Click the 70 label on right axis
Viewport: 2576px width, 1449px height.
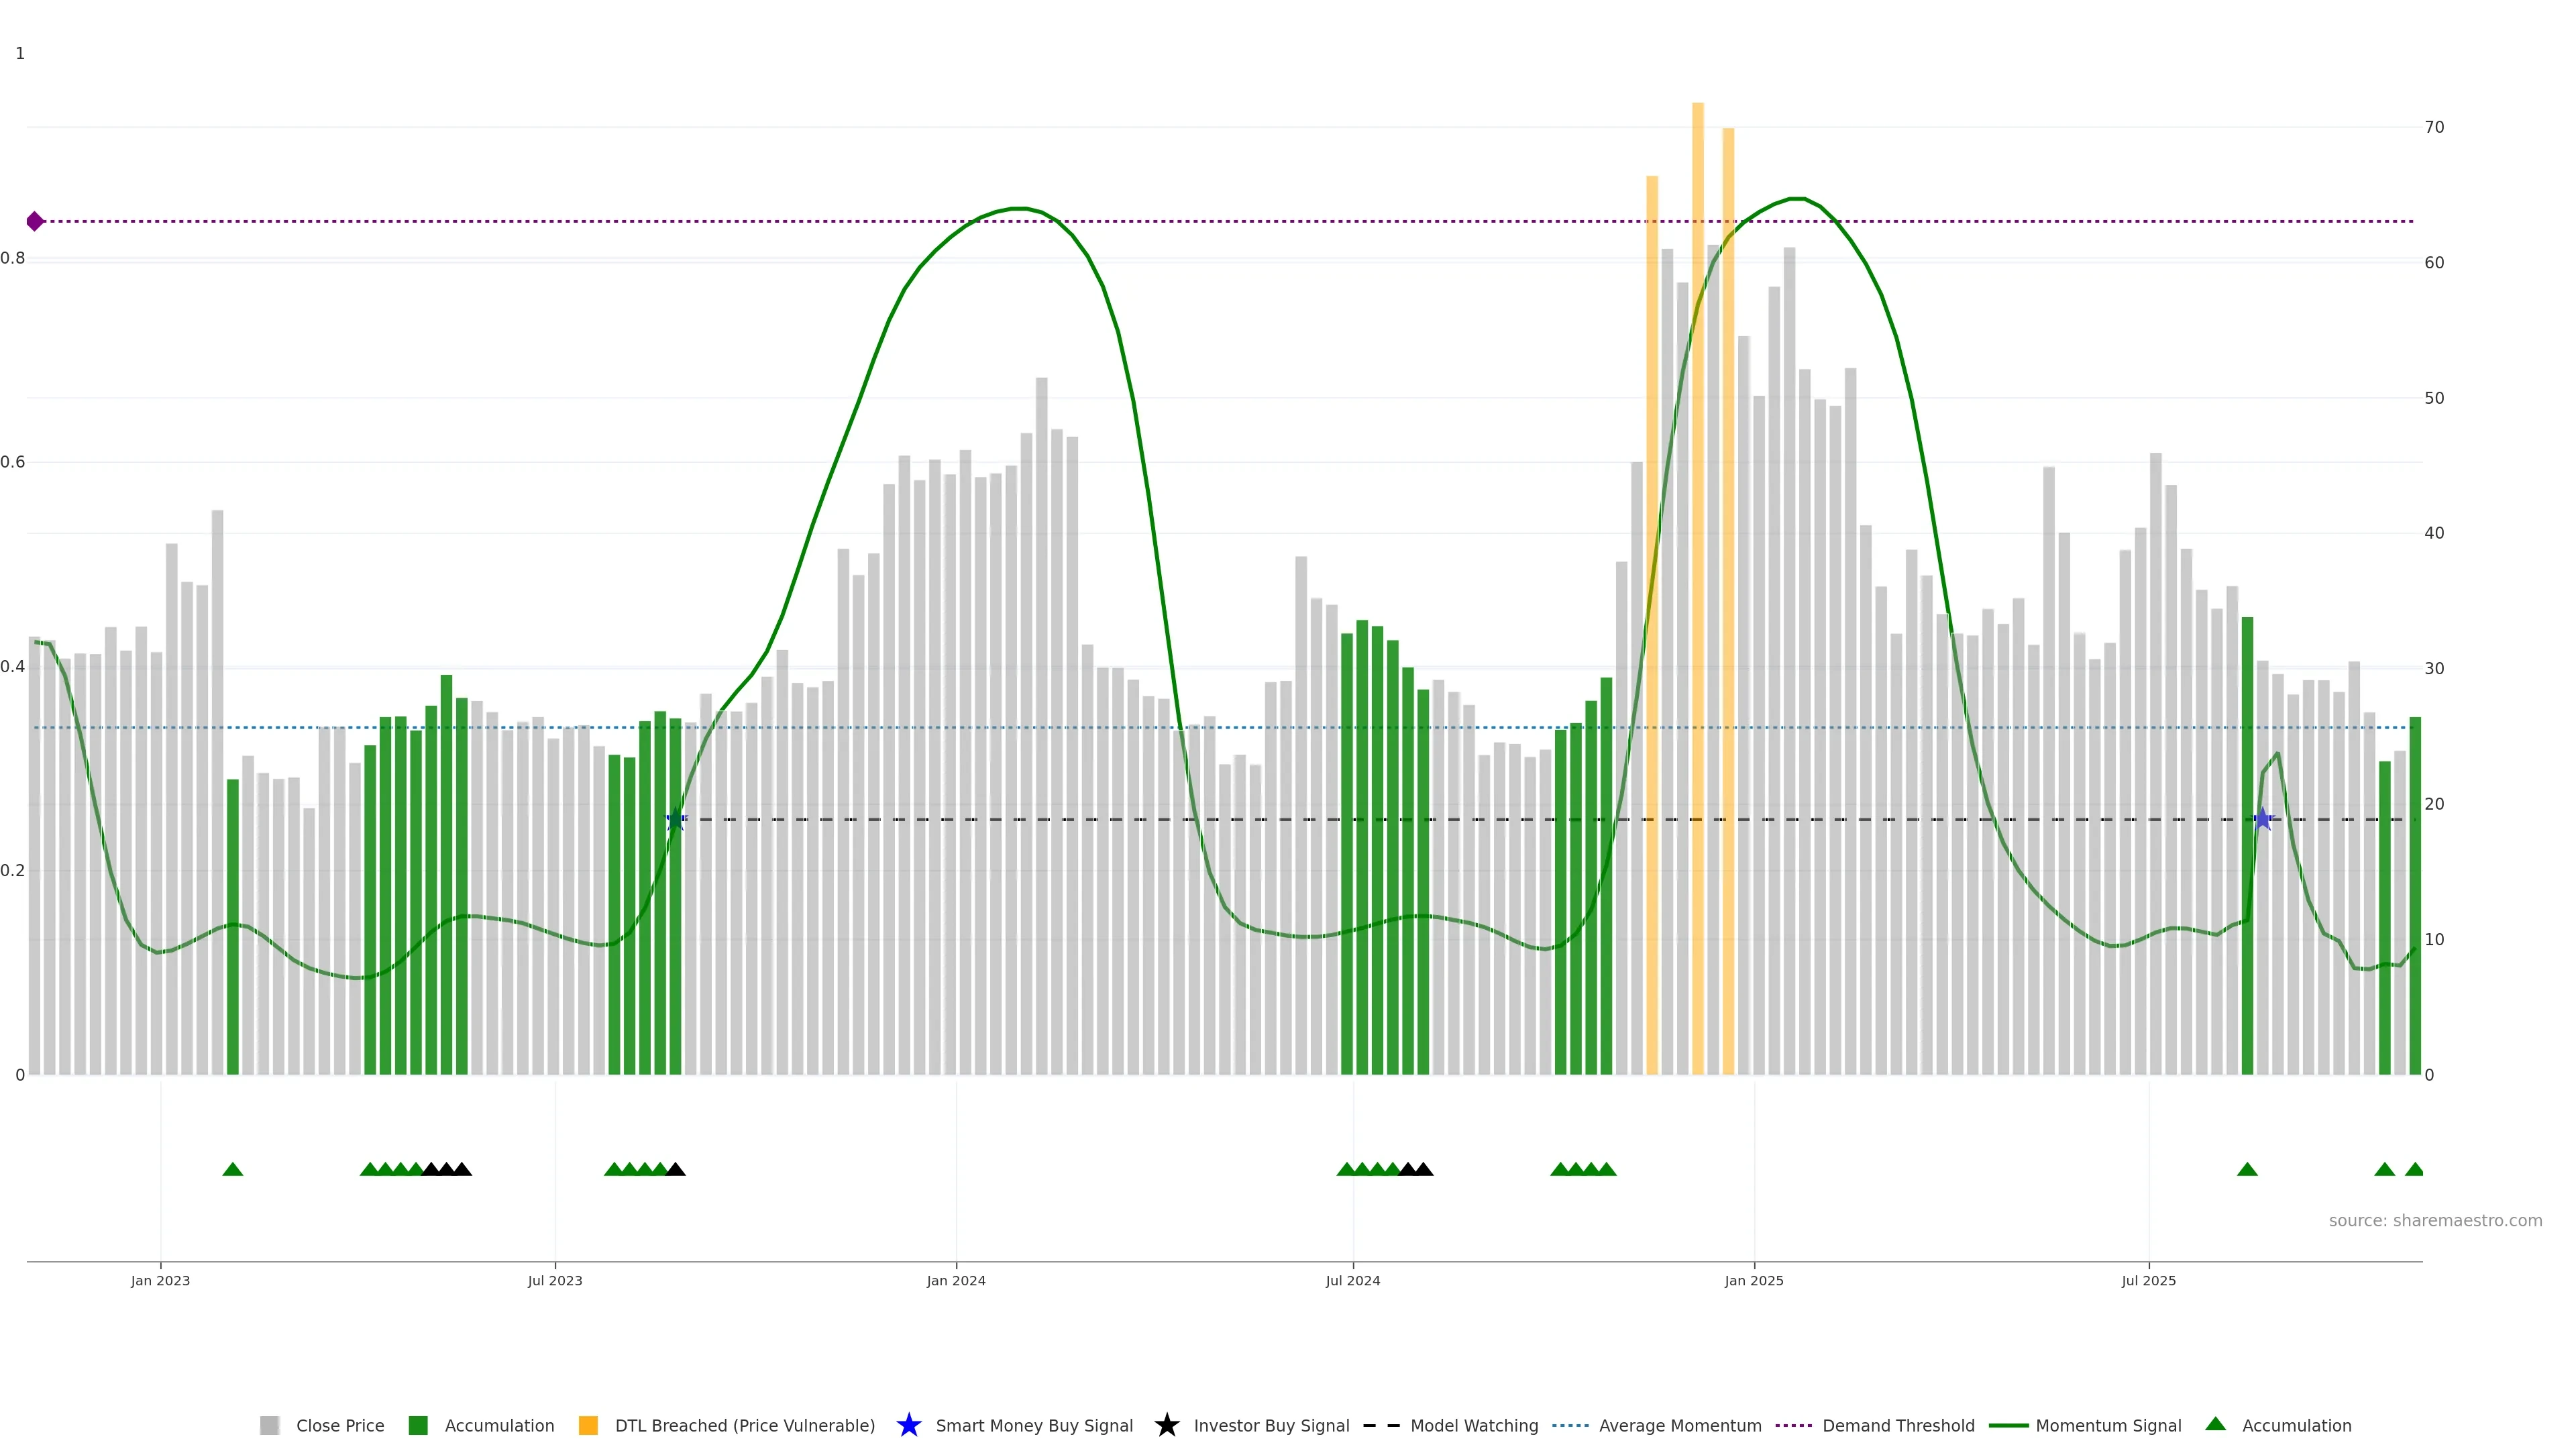pyautogui.click(x=2434, y=127)
